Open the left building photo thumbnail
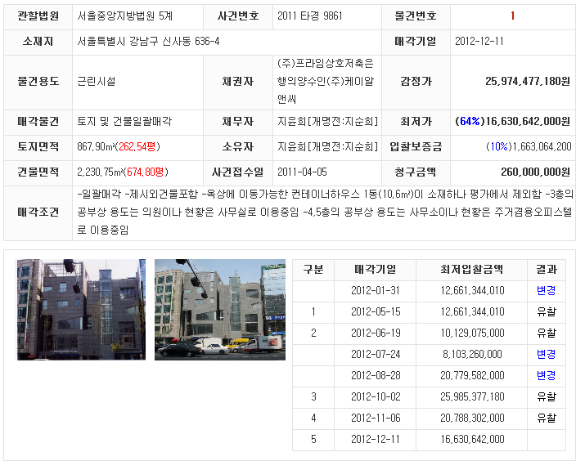 pos(81,310)
